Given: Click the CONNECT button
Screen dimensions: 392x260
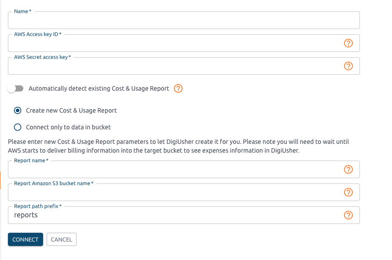Looking at the screenshot, I should (x=26, y=239).
